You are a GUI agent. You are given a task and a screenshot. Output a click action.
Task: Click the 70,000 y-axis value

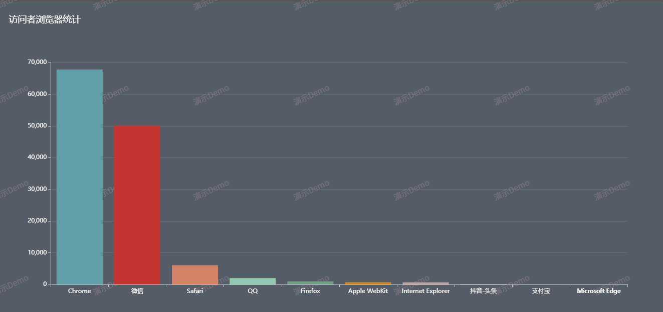37,62
